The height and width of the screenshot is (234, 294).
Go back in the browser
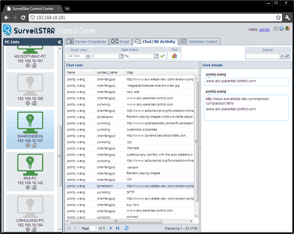coord(7,18)
